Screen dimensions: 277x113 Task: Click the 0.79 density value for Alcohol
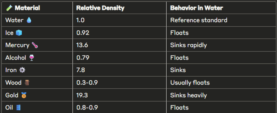[83, 58]
